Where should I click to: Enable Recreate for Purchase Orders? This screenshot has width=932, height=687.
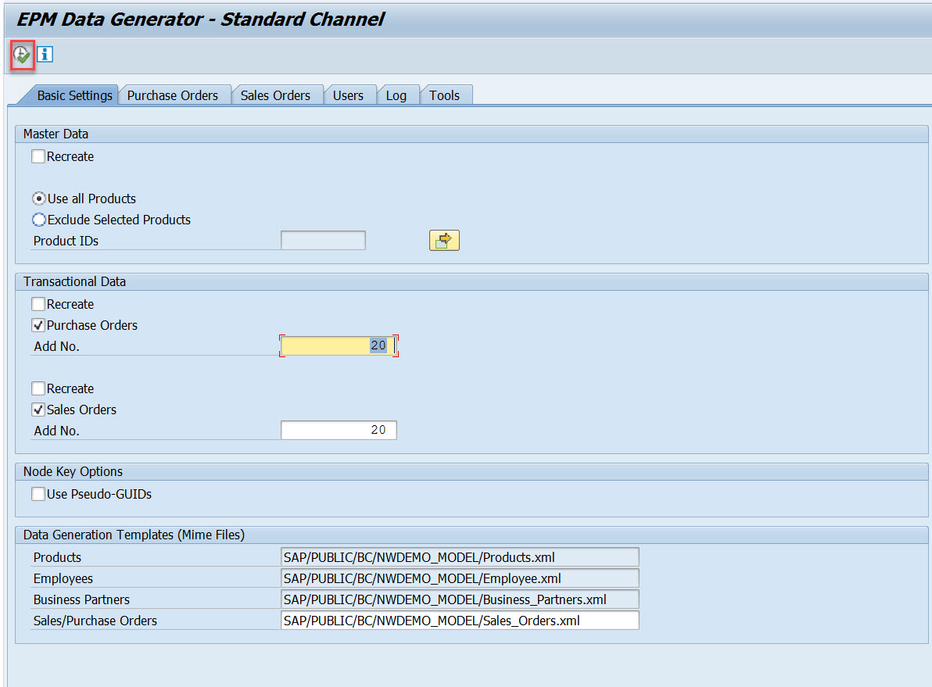tap(38, 304)
